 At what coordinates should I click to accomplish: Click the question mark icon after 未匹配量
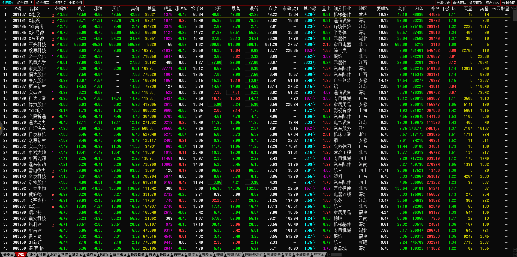coord(512,8)
